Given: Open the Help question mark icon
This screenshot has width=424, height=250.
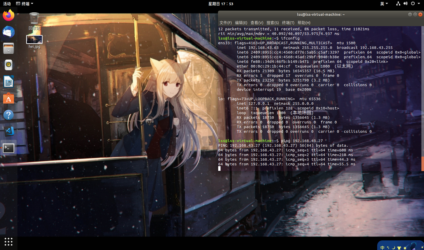Looking at the screenshot, I should (9, 115).
